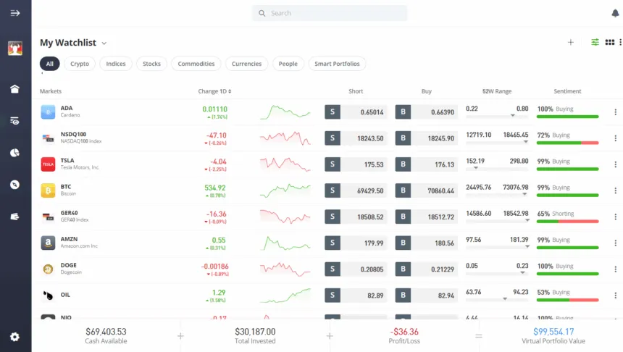623x352 pixels.
Task: Select the Currencies filter tab
Action: coord(247,64)
